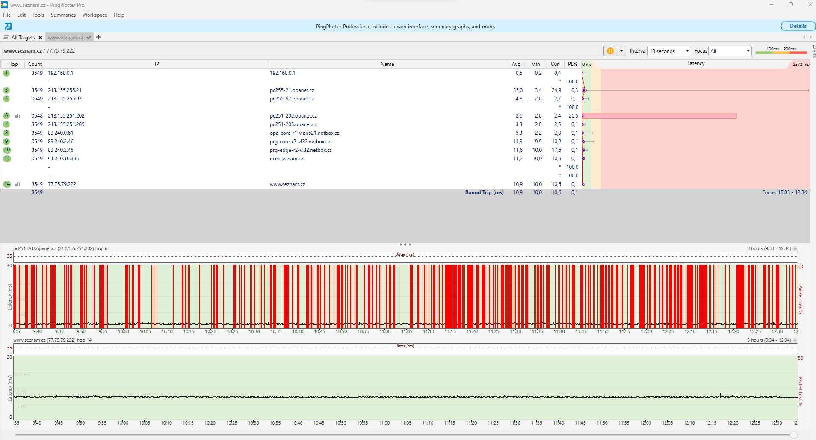
Task: Switch to the www.seznam.cz tab
Action: [x=65, y=38]
